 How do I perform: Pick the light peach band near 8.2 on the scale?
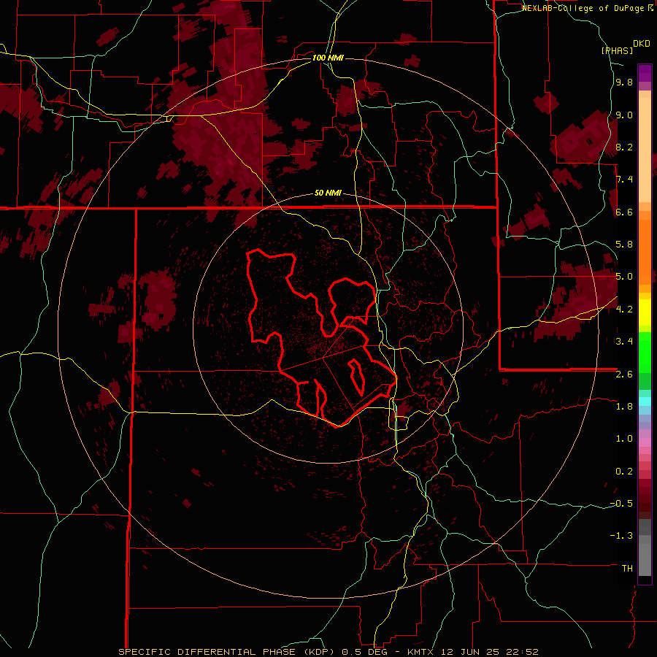645,150
